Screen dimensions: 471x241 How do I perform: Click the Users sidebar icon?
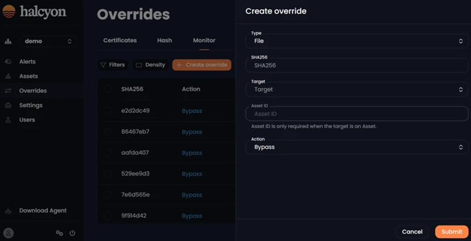(8, 120)
